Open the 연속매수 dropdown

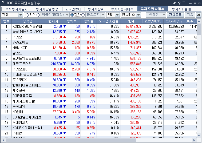138,15
